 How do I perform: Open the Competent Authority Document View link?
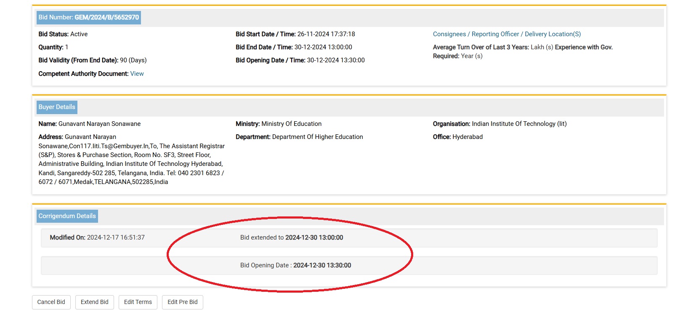[137, 74]
